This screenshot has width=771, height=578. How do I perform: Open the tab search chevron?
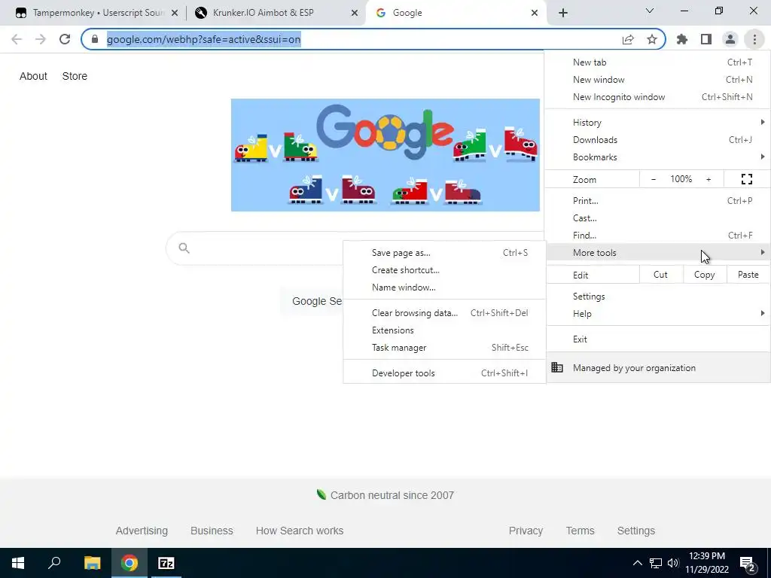[x=650, y=11]
